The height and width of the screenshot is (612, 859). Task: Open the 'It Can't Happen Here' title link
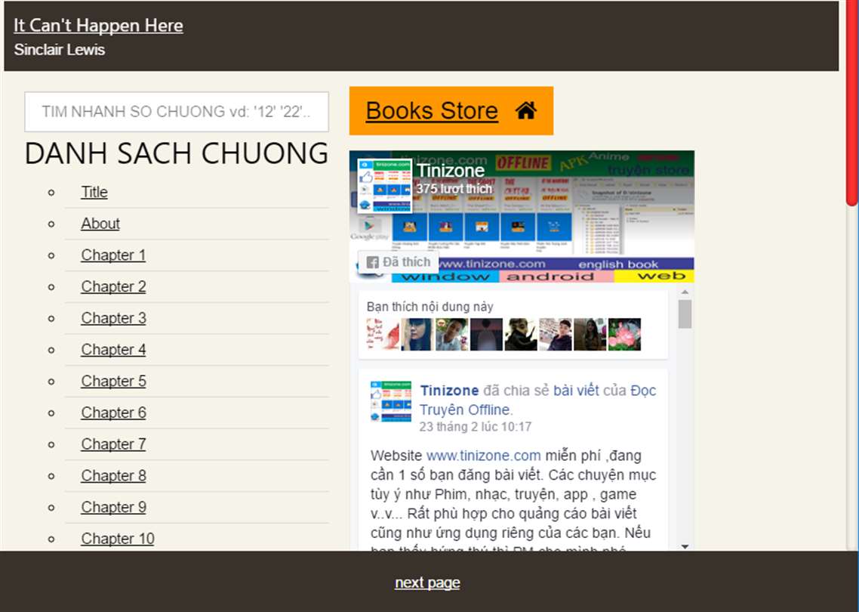pyautogui.click(x=99, y=25)
